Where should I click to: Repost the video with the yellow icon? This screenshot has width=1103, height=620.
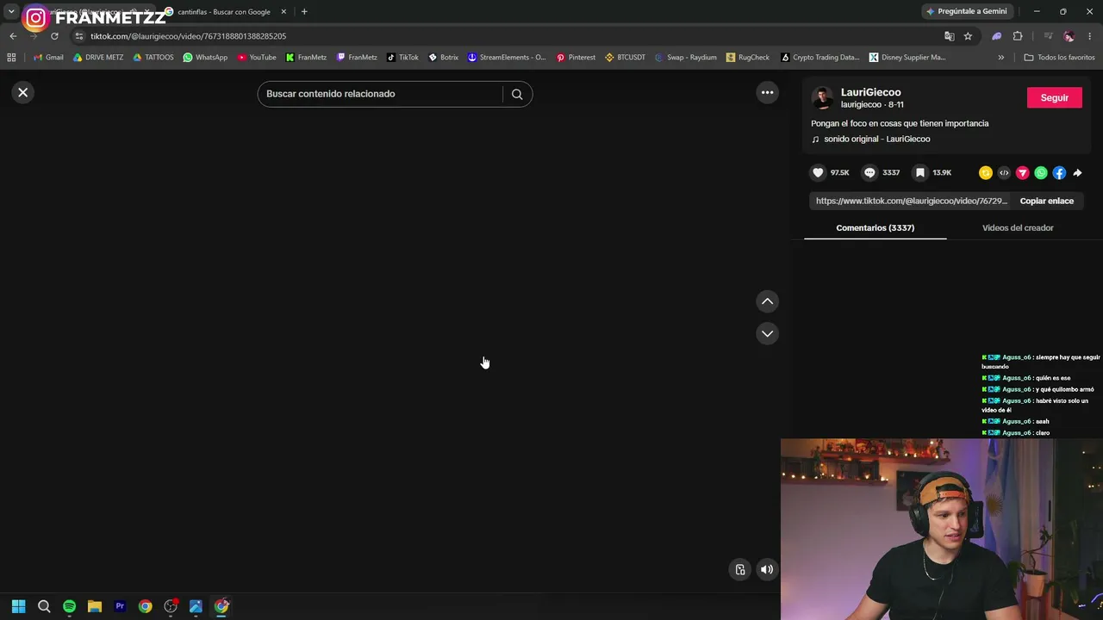986,173
